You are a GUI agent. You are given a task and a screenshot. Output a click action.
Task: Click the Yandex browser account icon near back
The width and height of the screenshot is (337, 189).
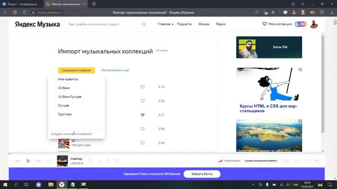(x=15, y=13)
